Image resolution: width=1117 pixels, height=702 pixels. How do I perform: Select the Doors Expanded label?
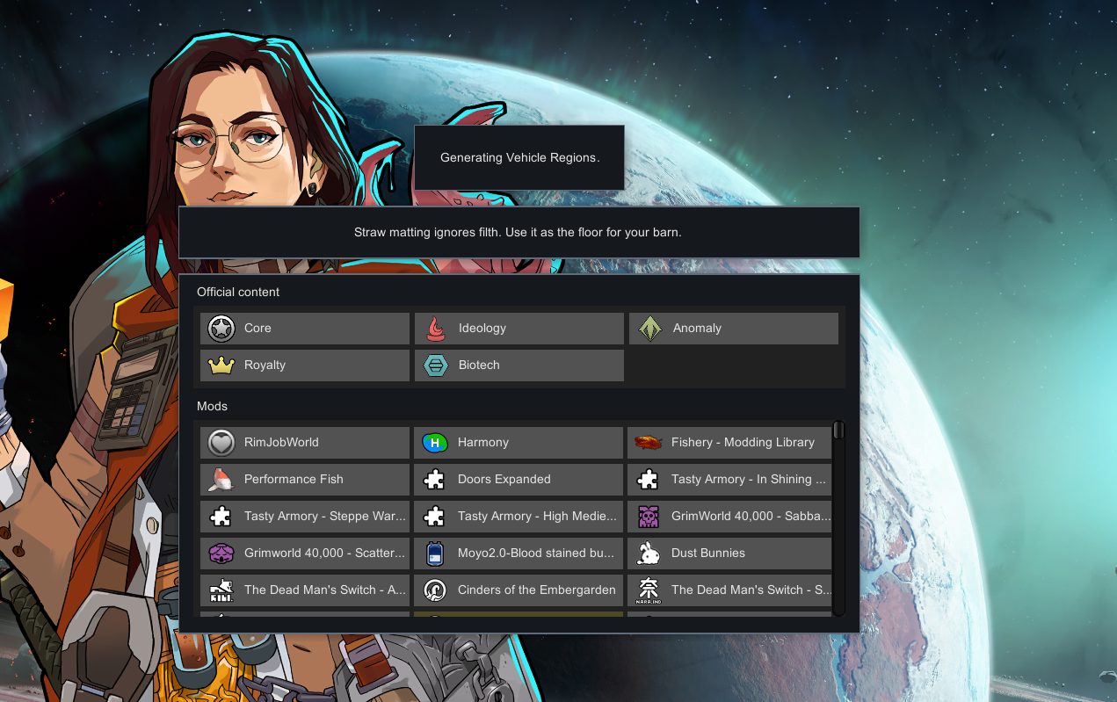click(x=504, y=480)
